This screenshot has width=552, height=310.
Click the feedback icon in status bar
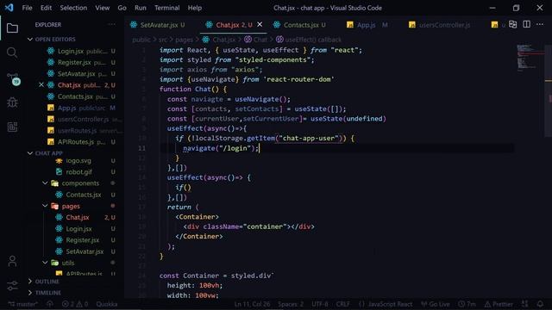(x=525, y=304)
